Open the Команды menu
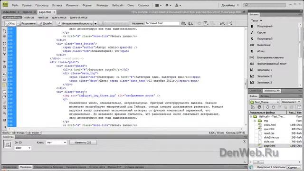 pyautogui.click(x=102, y=5)
